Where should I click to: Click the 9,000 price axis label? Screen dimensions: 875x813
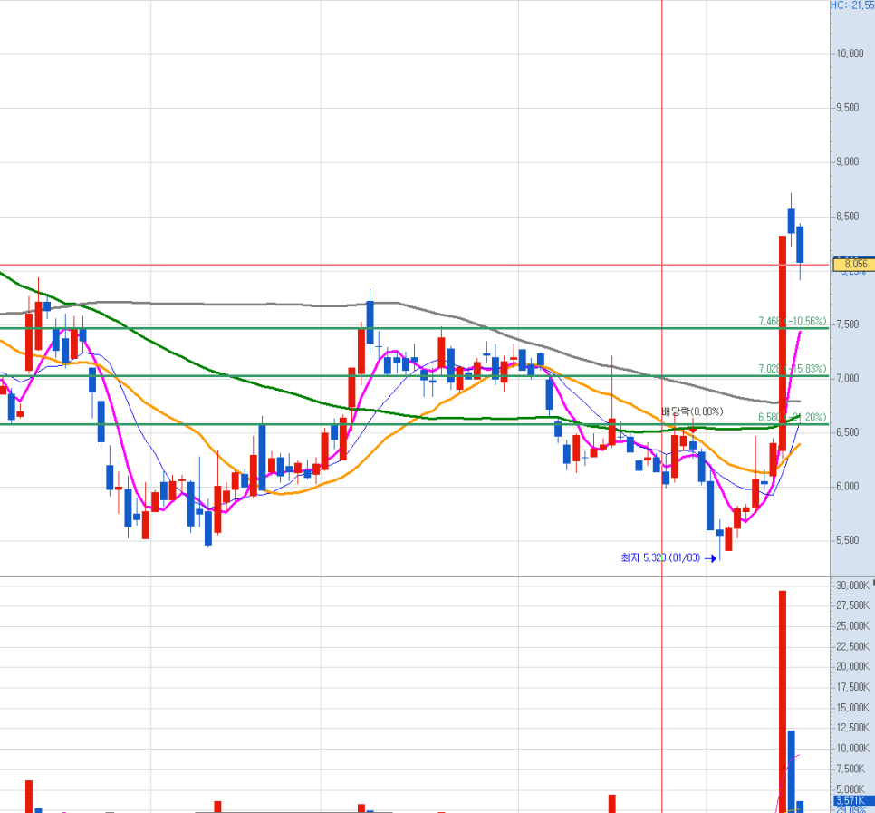[848, 162]
